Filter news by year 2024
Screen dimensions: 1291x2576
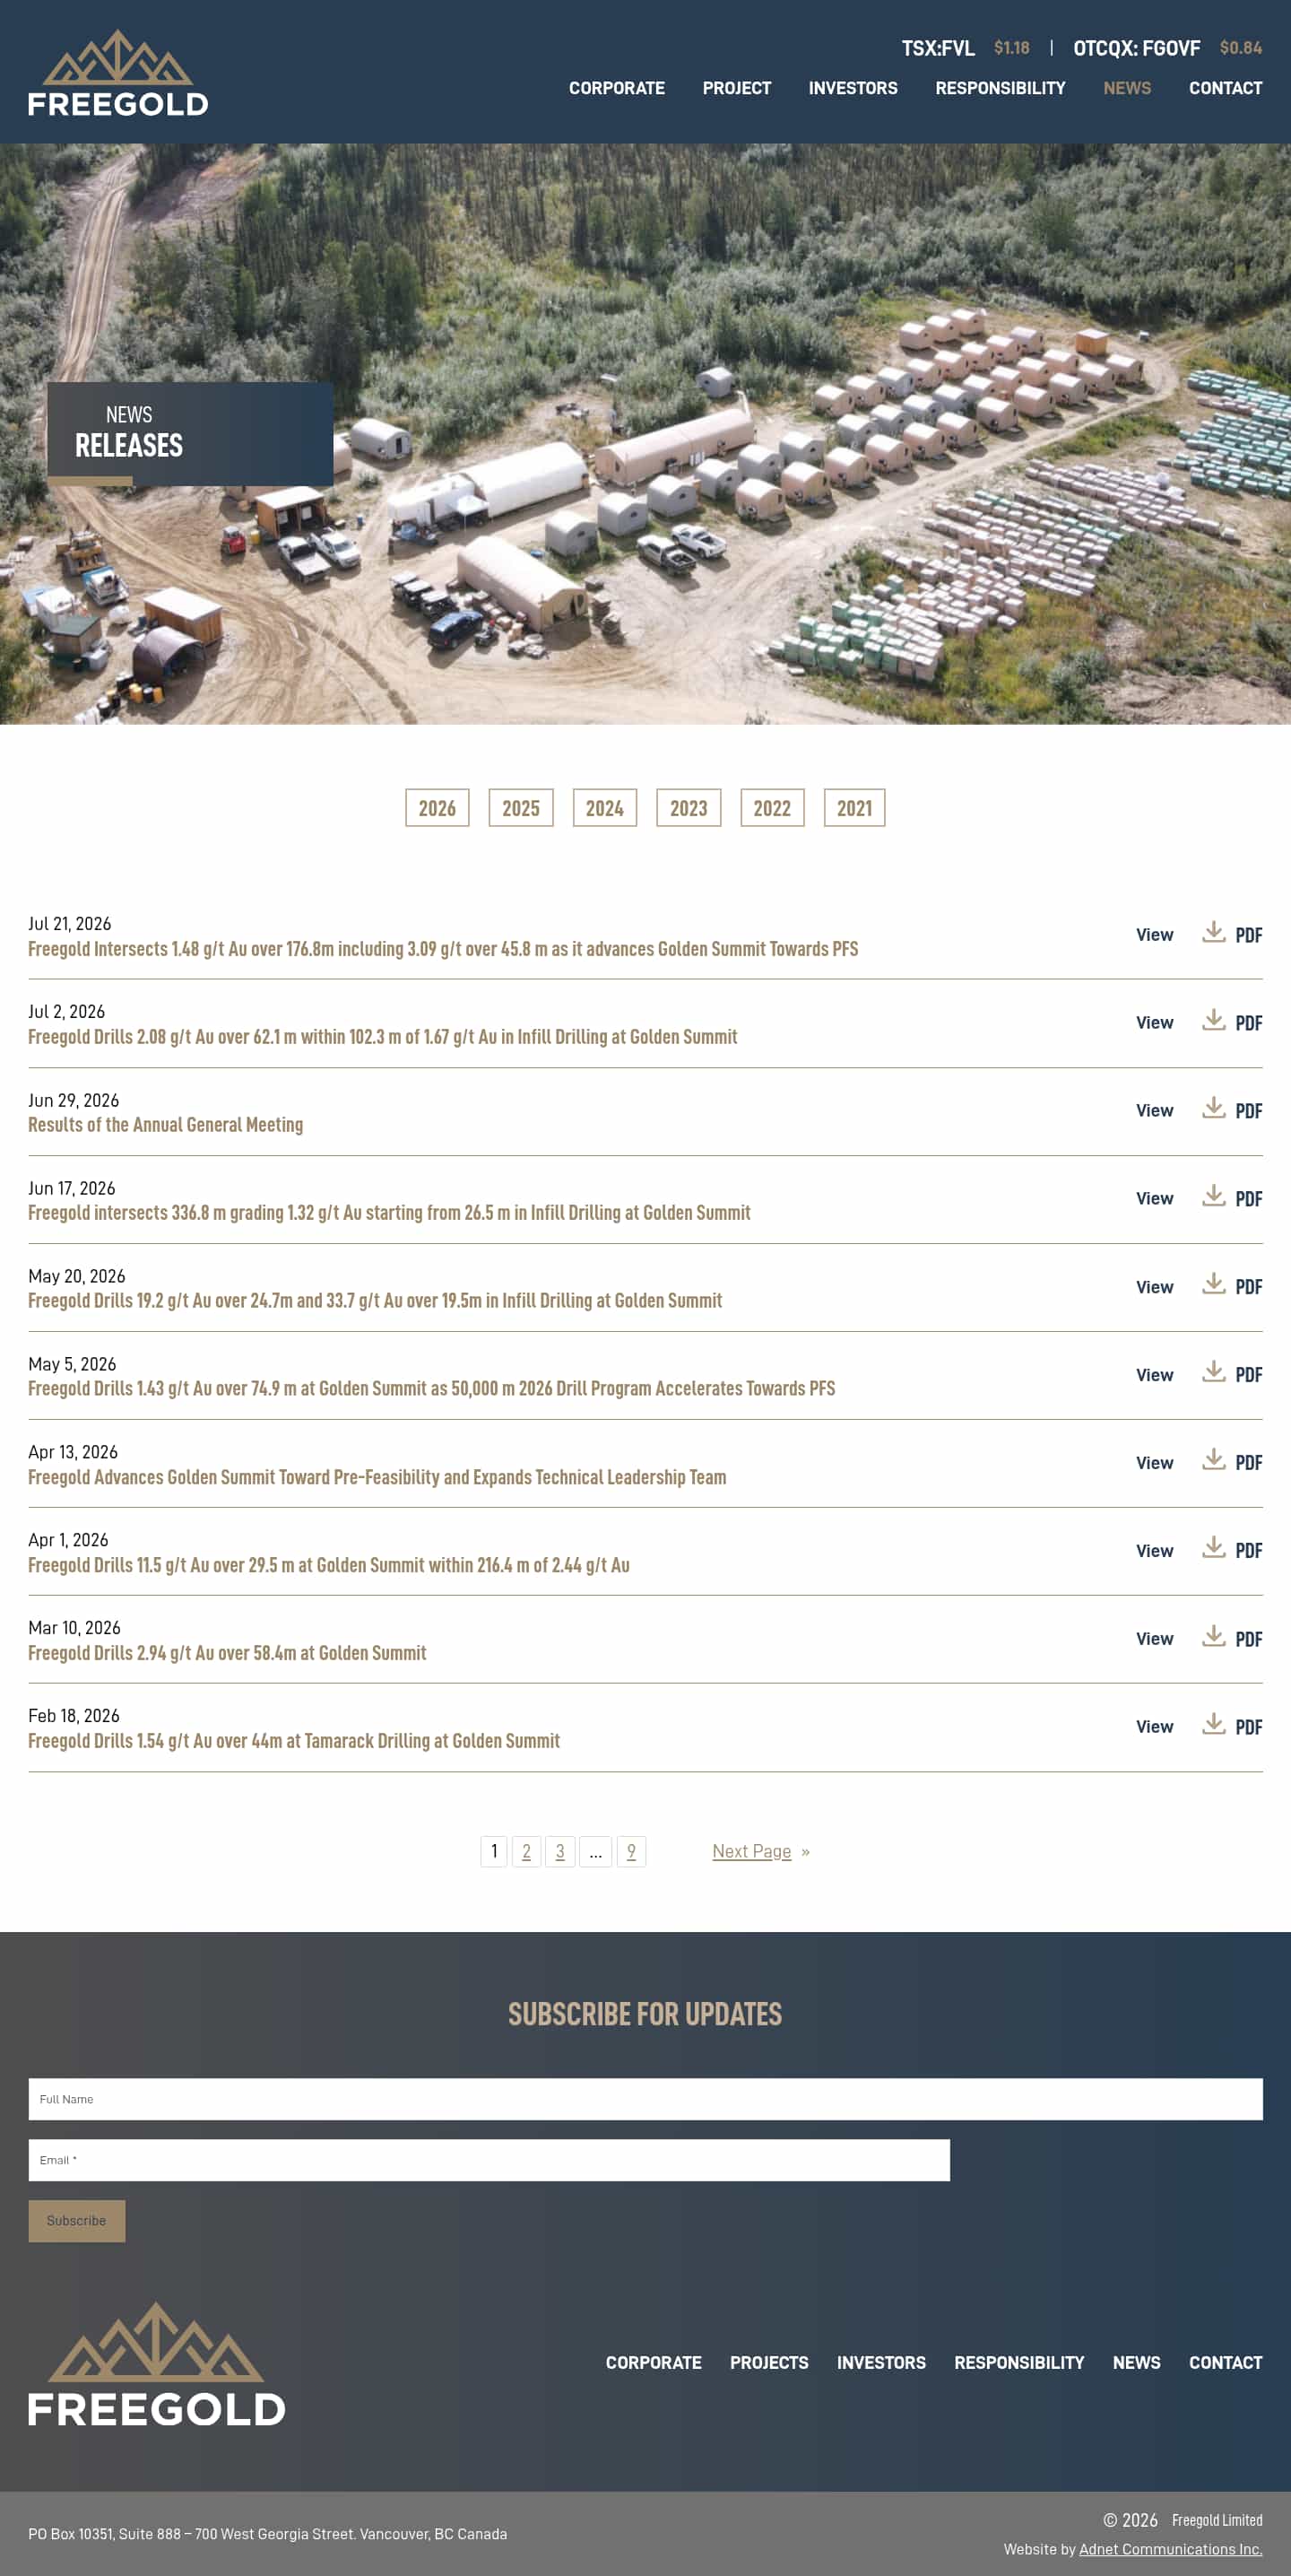click(604, 808)
